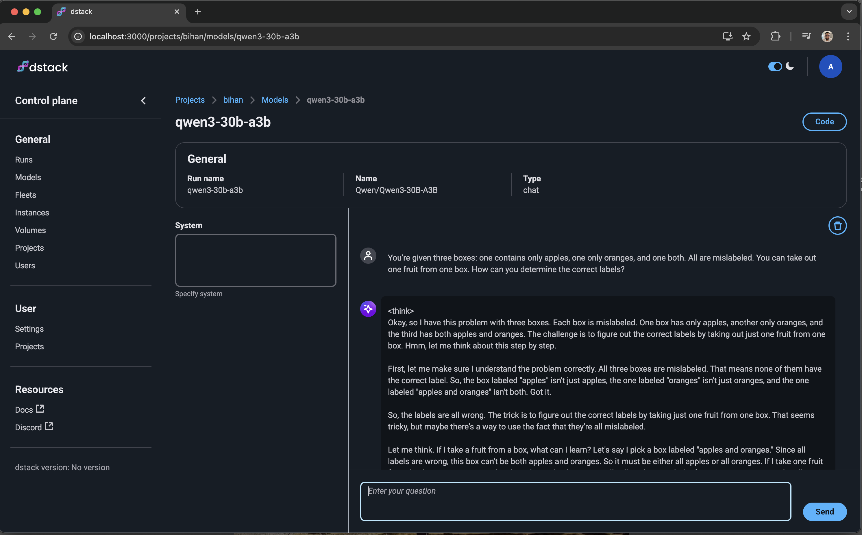Open the Chrome three-dot menu
The image size is (862, 535).
pos(848,36)
